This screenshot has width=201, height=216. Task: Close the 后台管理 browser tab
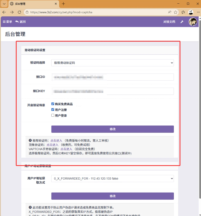(56, 4)
